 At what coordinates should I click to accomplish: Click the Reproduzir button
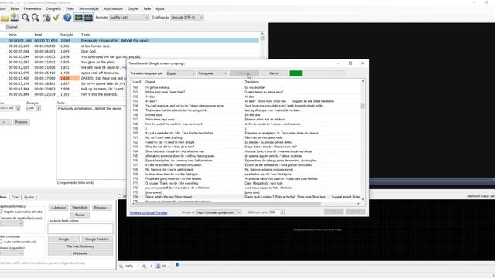coord(80,208)
